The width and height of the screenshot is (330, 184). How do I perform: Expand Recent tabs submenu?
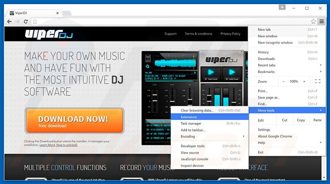pos(287,65)
